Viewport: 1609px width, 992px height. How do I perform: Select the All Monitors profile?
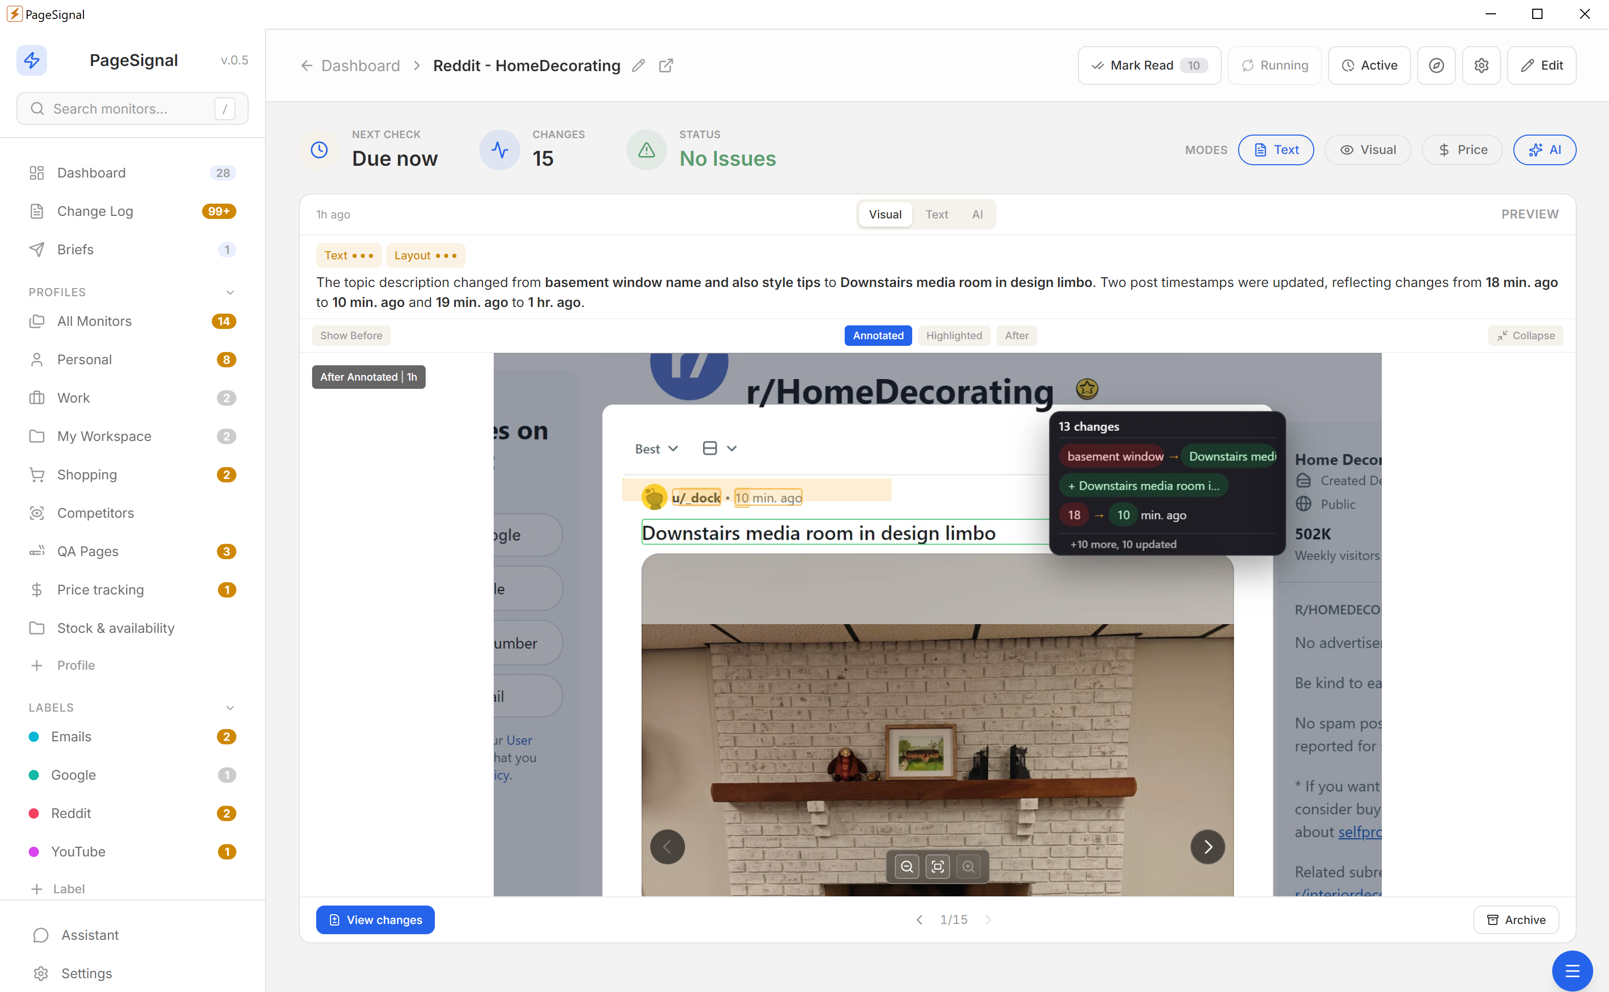pos(133,321)
